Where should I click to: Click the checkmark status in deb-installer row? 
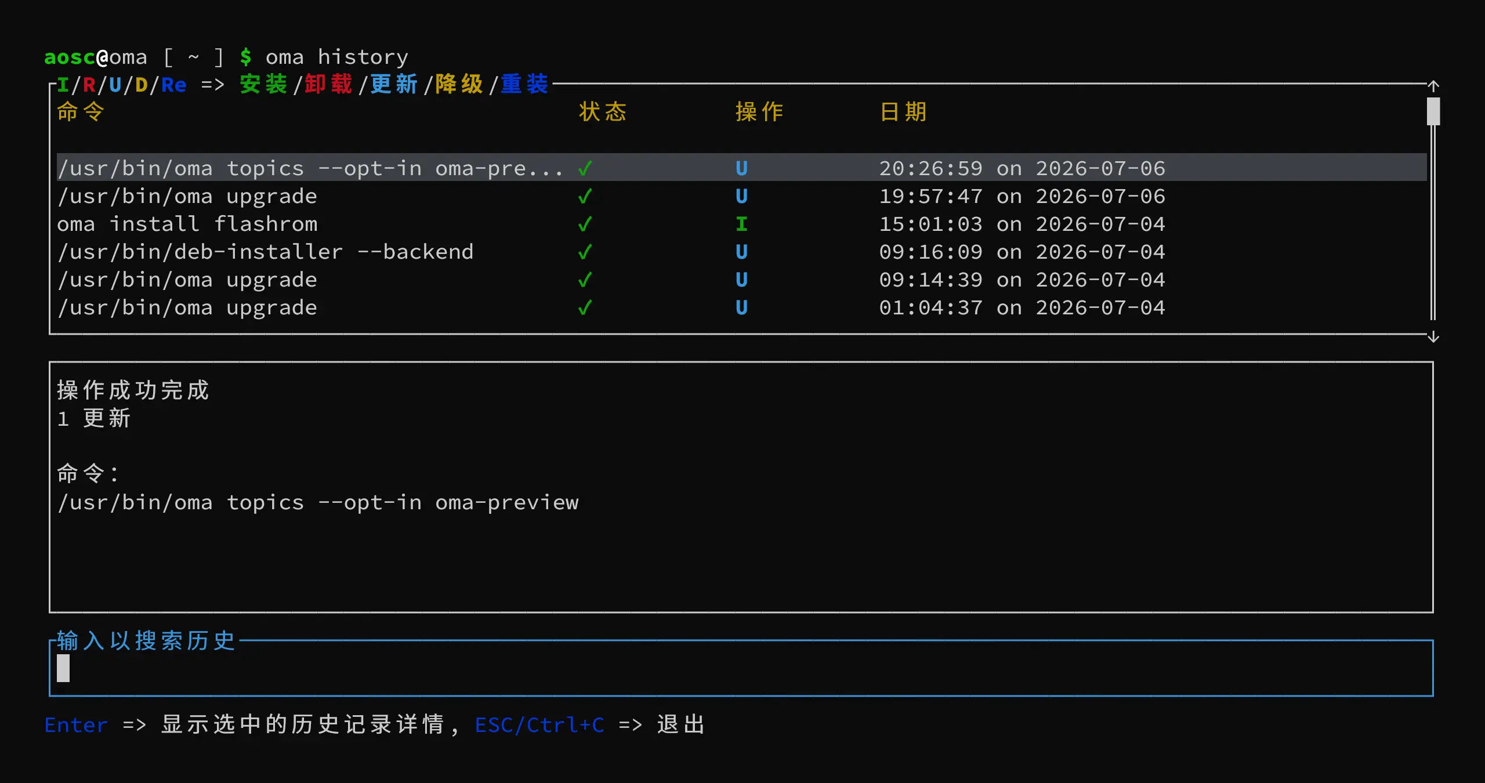click(585, 252)
